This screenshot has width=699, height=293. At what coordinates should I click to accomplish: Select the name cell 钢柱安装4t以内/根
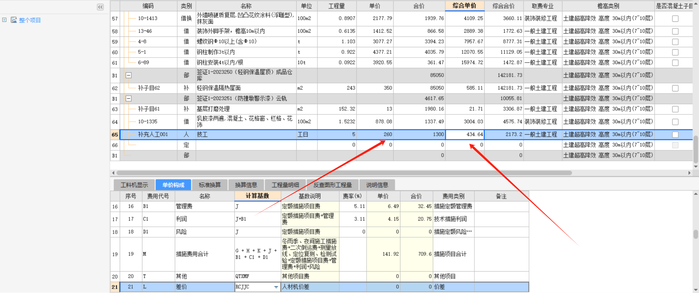tap(246, 63)
